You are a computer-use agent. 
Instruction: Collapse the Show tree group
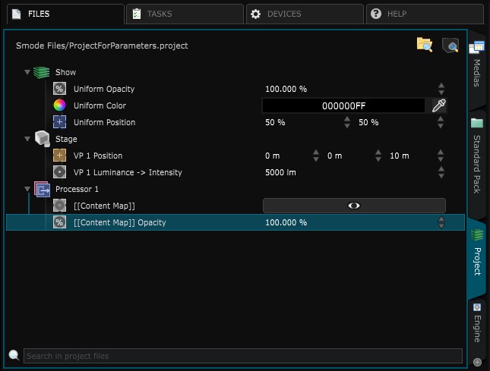(27, 73)
